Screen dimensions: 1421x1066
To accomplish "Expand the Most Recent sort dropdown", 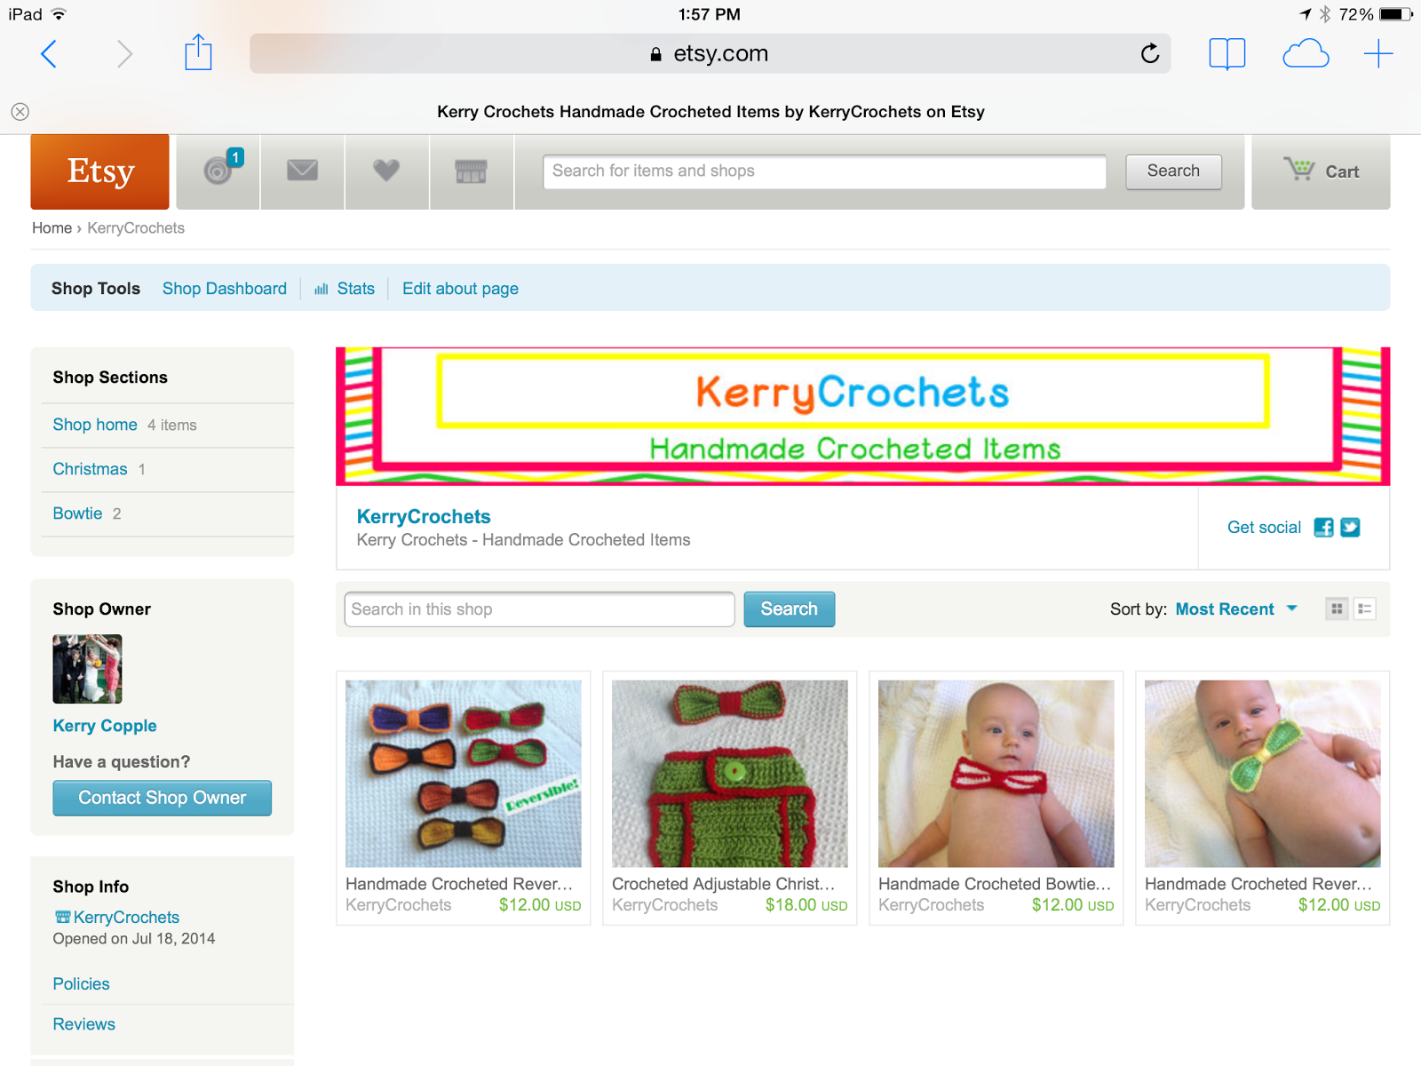I will 1235,609.
